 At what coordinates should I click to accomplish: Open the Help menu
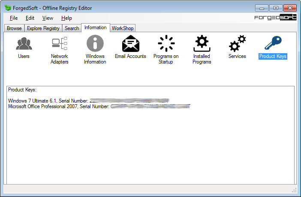coord(66,18)
